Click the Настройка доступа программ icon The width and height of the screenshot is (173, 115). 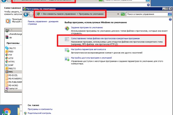[x=67, y=59]
